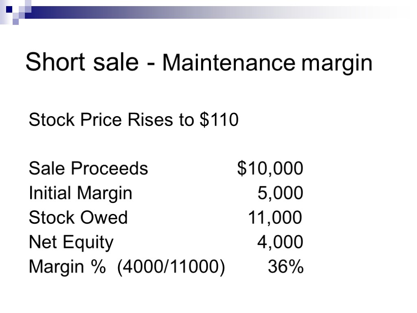417x313 pixels.
Task: Click the 'Net Equity' label
Action: (71, 242)
